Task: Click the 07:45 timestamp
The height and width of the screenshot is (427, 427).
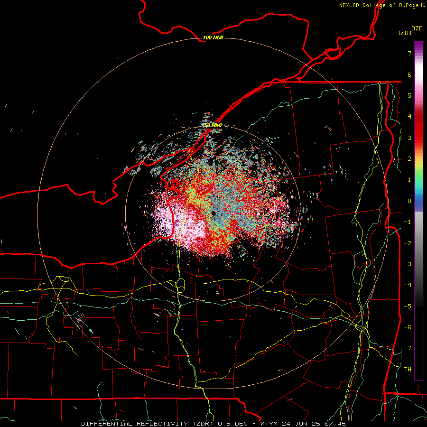Action: click(335, 424)
